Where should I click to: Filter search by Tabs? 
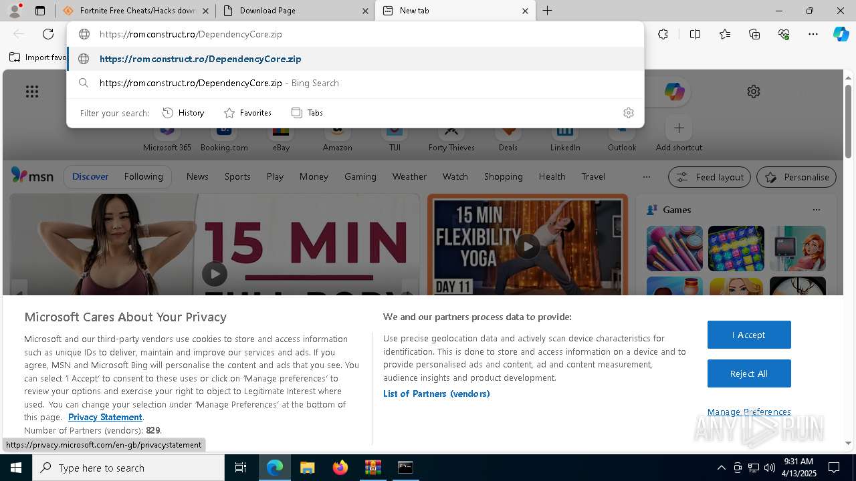click(308, 113)
